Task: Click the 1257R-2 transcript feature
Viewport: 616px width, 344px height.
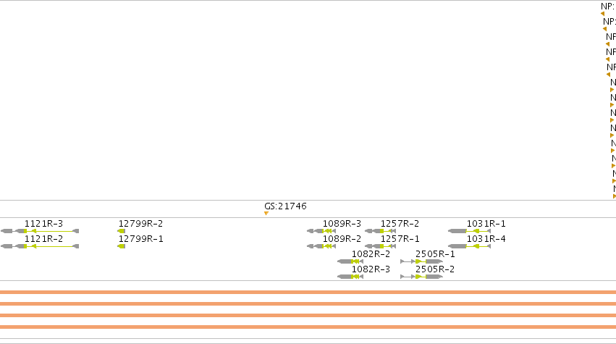Action: pos(380,231)
